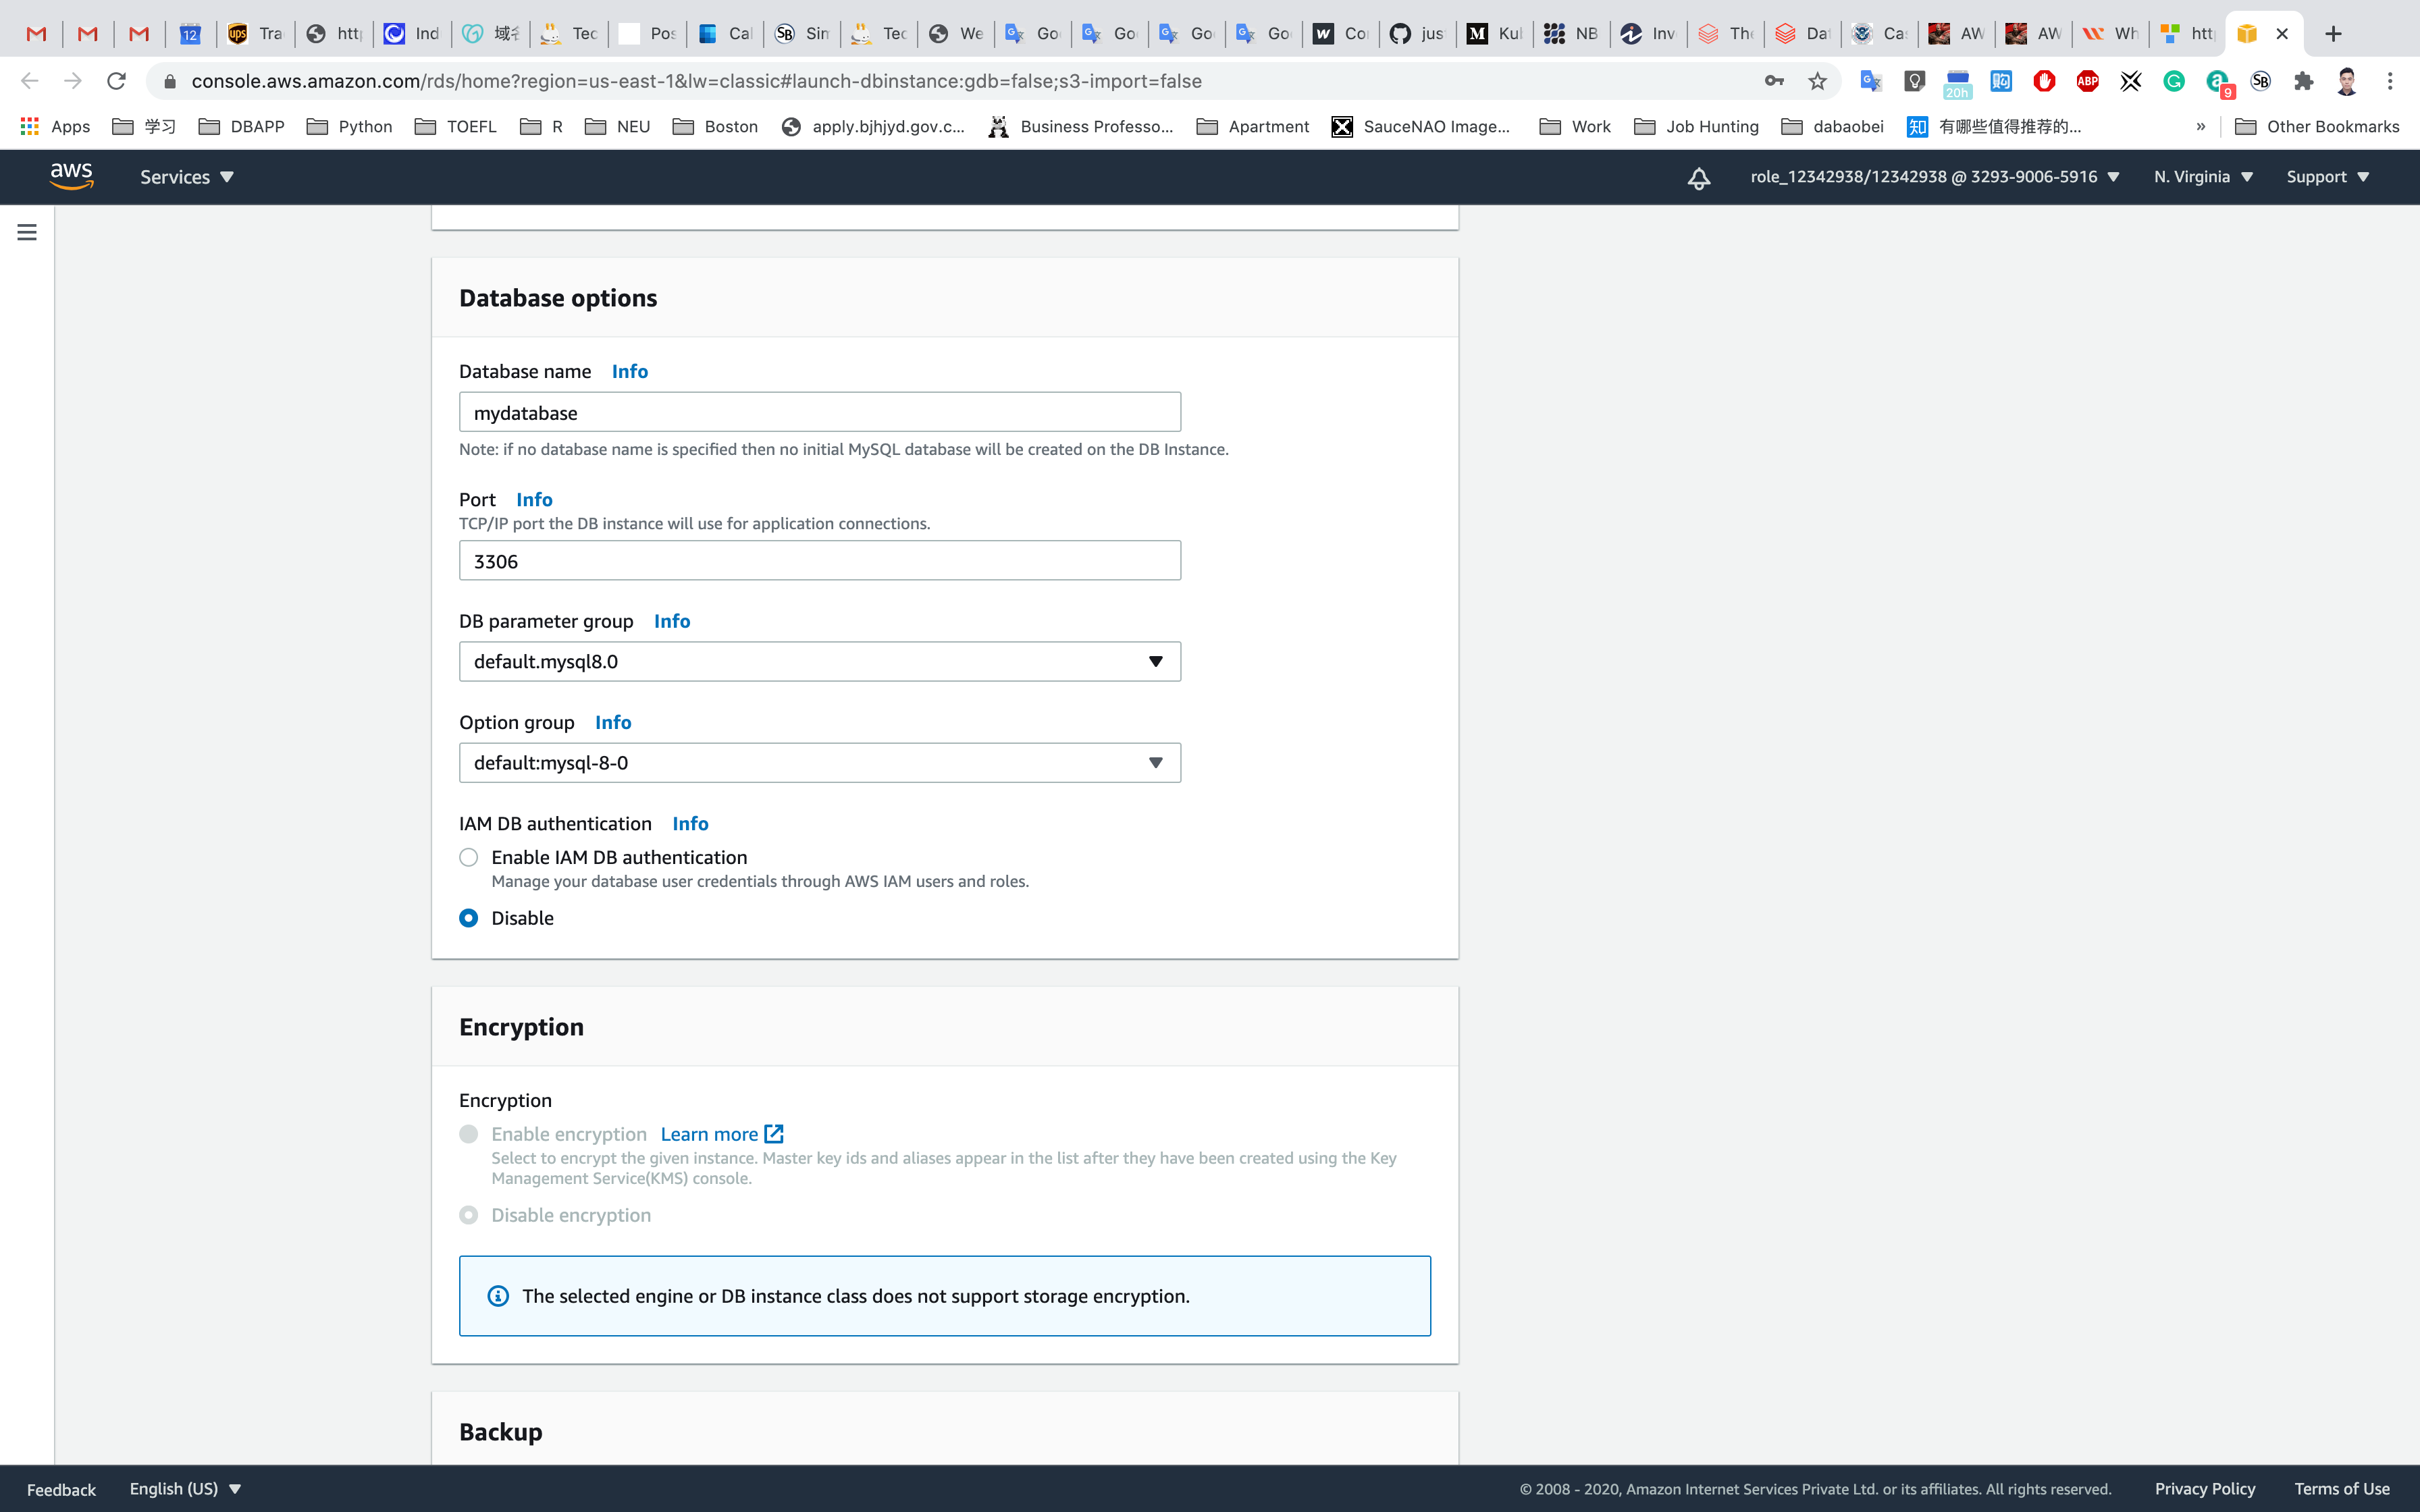2420x1512 pixels.
Task: Open Chrome extensions puzzle icon
Action: point(2304,81)
